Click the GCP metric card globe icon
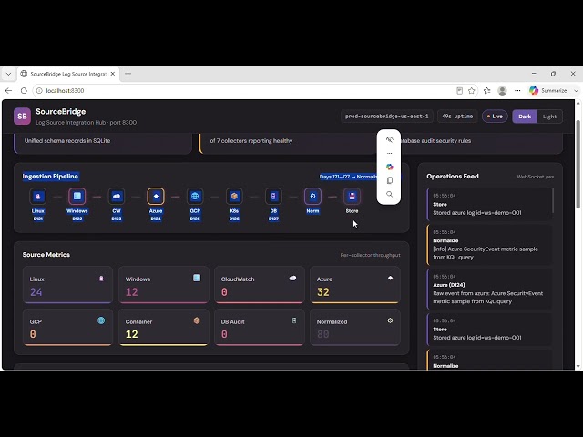Image resolution: width=583 pixels, height=437 pixels. 101,320
